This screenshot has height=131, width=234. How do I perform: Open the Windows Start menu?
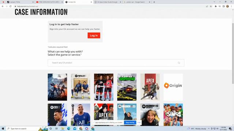pos(3,128)
